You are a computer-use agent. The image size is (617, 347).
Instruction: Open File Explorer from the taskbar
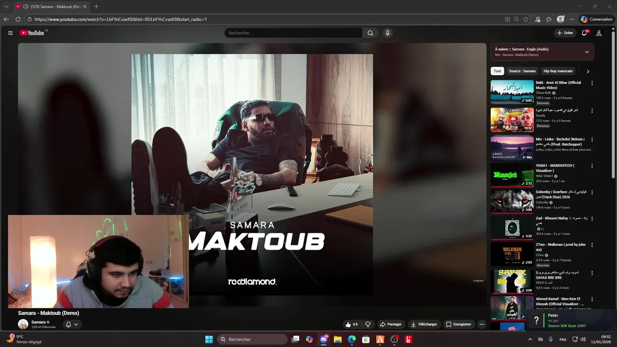click(x=337, y=339)
